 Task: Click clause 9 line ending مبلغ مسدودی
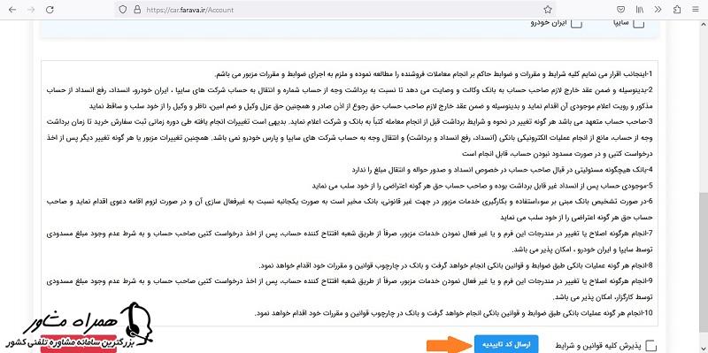coord(350,281)
